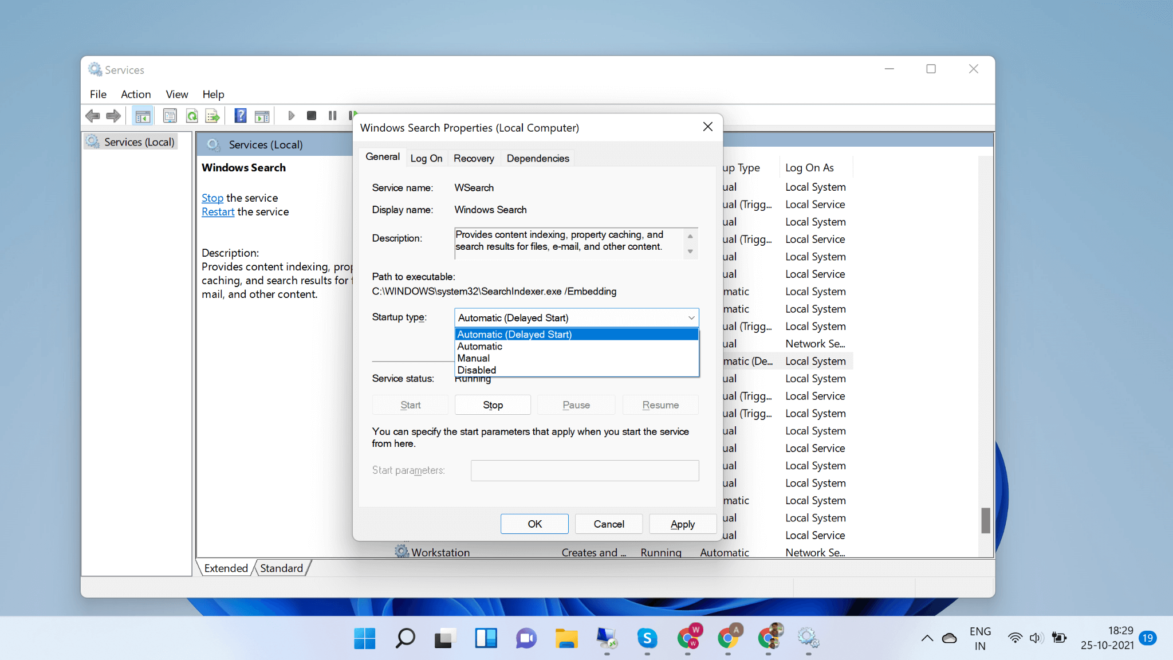Refresh the services list using the toolbar icon
This screenshot has height=660, width=1173.
[192, 115]
